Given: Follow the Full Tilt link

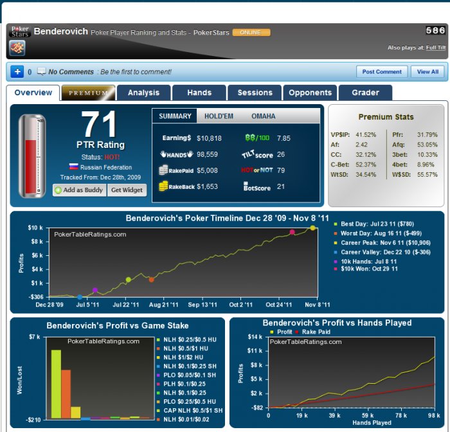Looking at the screenshot, I should tap(436, 48).
